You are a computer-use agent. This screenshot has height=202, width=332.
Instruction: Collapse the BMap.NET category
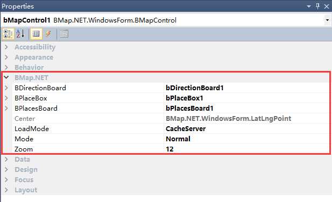point(6,77)
